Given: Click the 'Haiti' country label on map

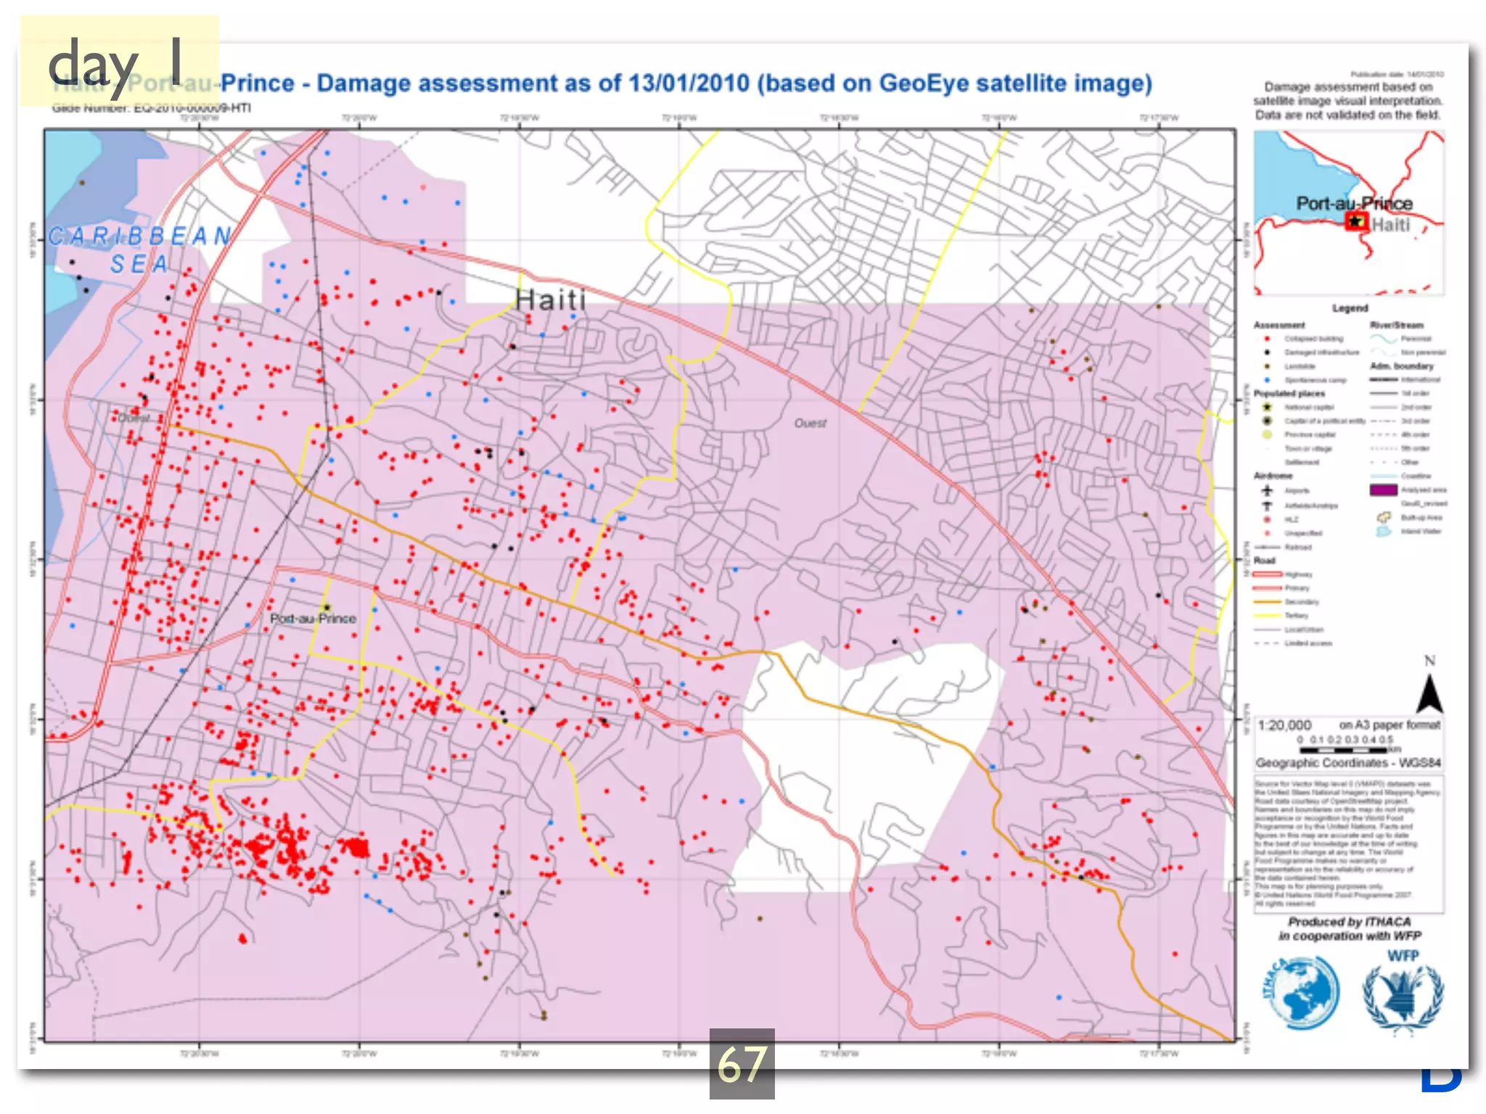Looking at the screenshot, I should (550, 300).
